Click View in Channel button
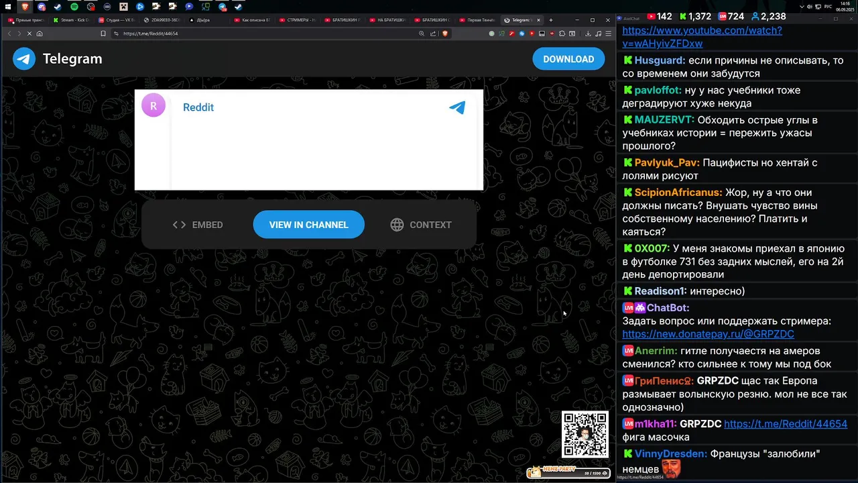The image size is (858, 483). click(x=308, y=225)
